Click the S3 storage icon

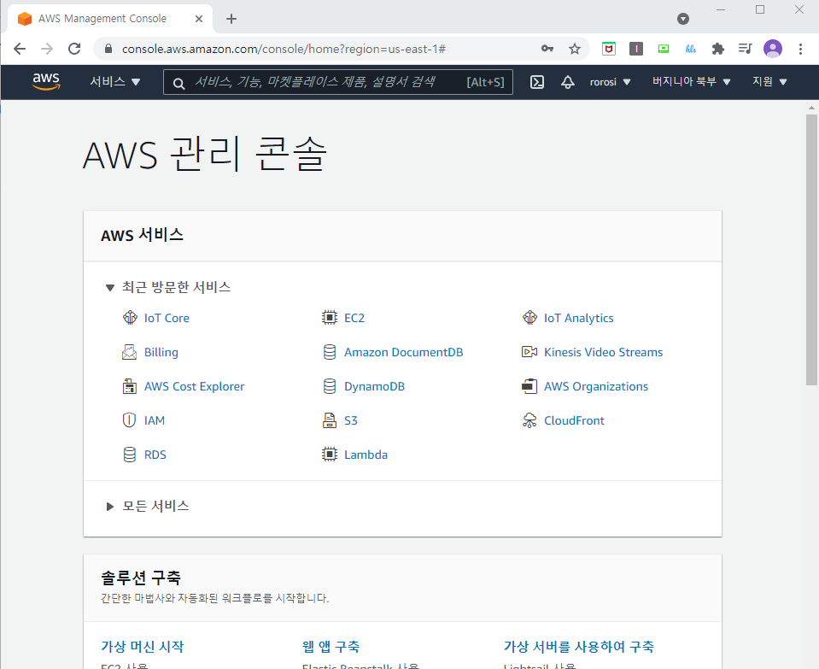pyautogui.click(x=330, y=420)
